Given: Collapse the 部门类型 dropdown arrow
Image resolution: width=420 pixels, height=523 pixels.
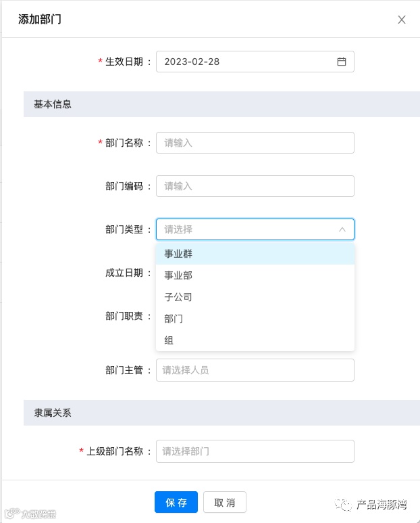Looking at the screenshot, I should click(342, 229).
